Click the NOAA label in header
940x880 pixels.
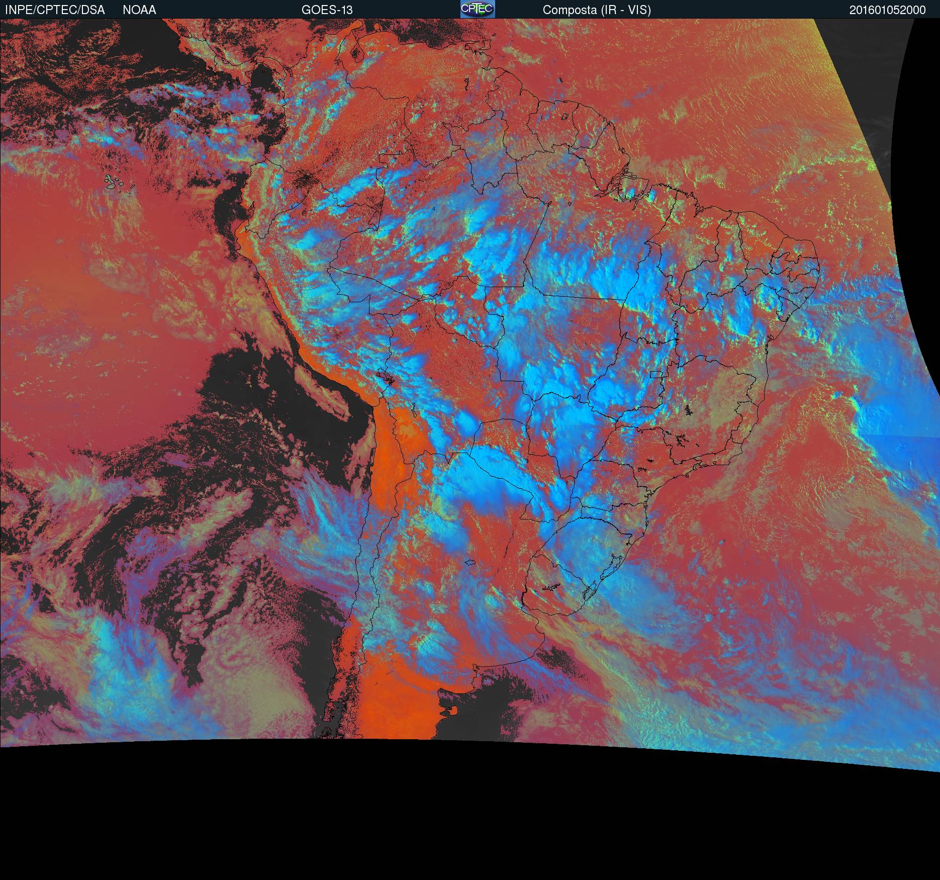[x=139, y=10]
